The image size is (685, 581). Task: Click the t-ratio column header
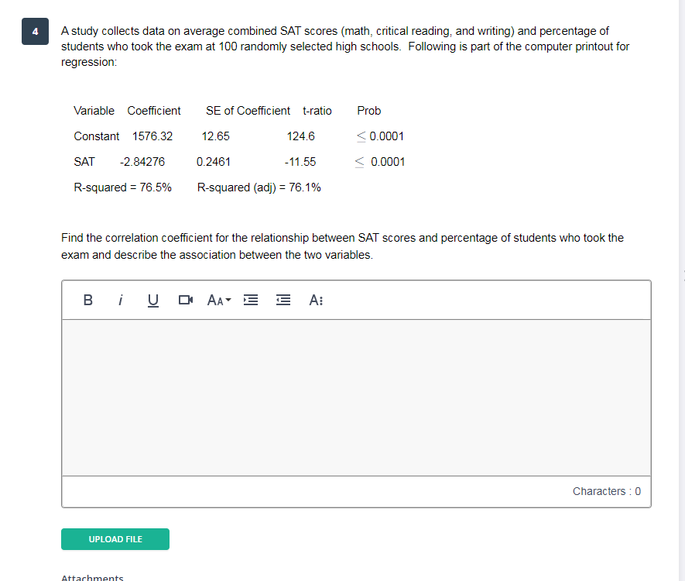point(317,110)
